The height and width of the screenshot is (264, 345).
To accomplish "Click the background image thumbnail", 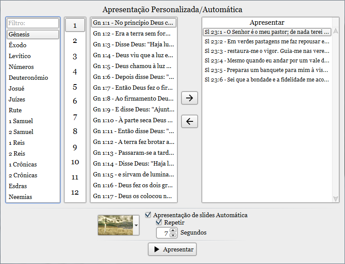I will point(116,225).
